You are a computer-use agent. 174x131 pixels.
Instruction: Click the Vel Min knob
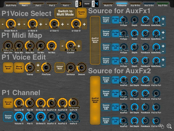(x=41, y=46)
